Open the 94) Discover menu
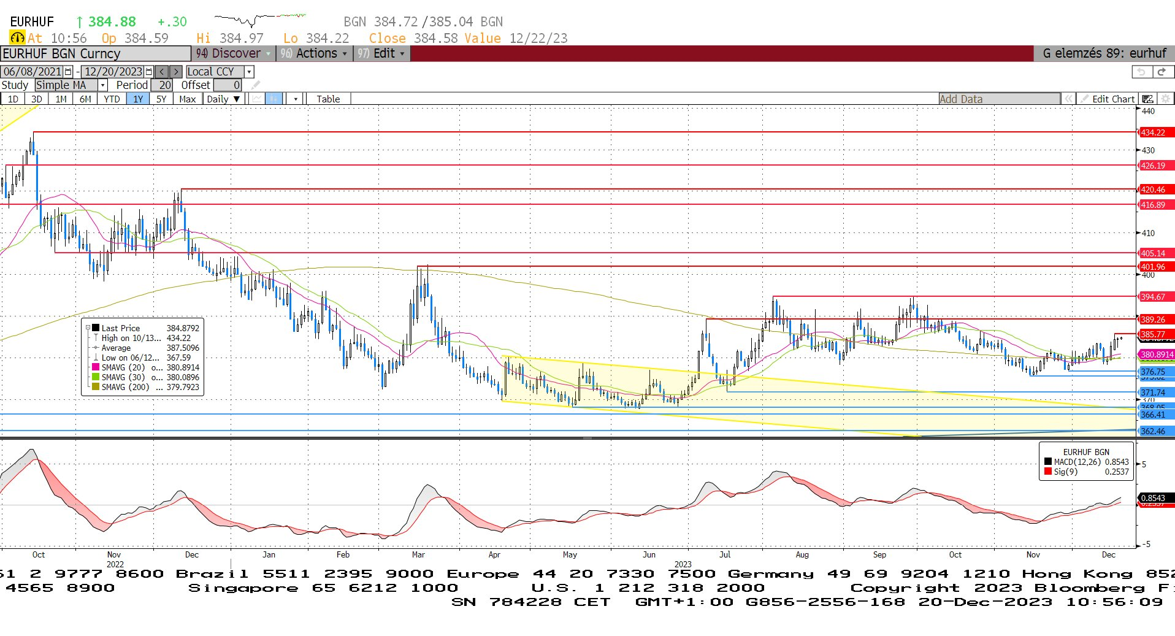 pos(234,53)
